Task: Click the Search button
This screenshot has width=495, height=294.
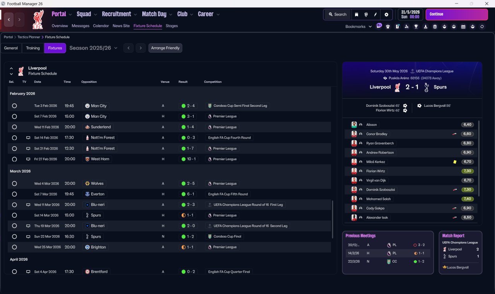Action: [x=337, y=14]
